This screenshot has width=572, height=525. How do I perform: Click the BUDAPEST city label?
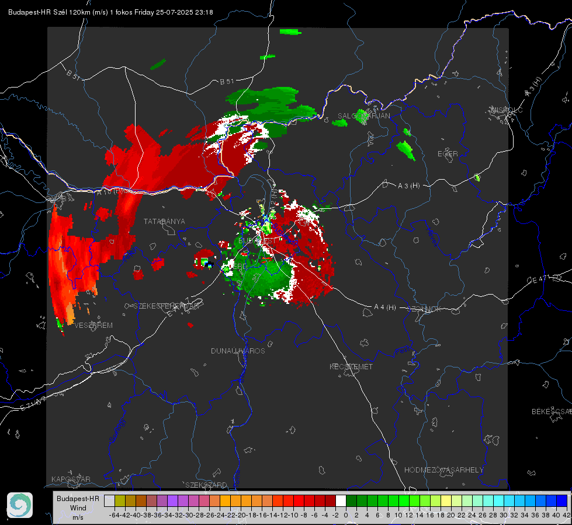257,241
